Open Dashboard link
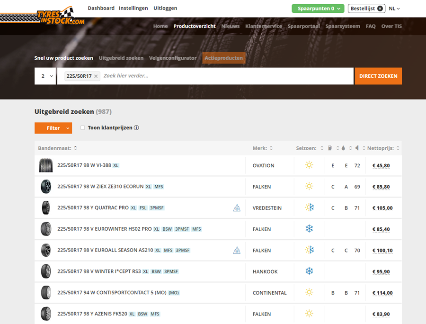Screen dimensions: 426x324 coord(101,8)
